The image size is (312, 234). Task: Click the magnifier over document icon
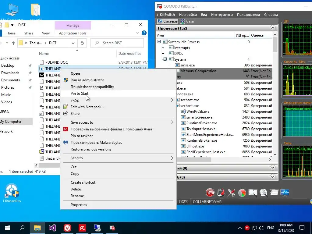[264, 193]
